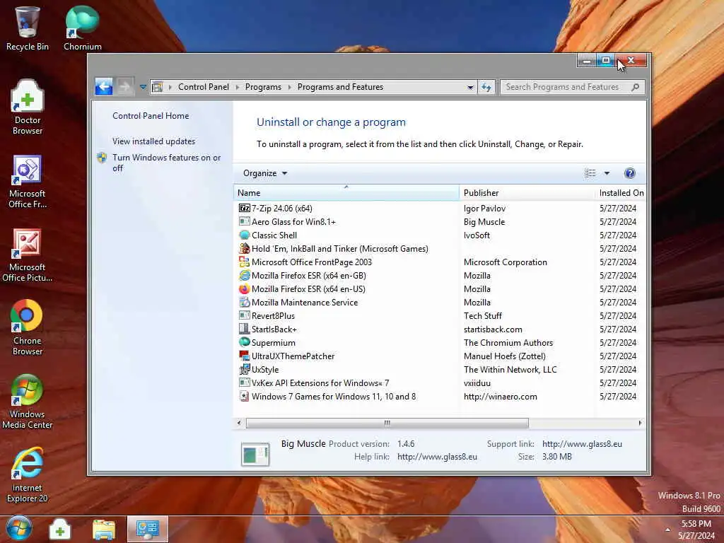Click the horizontal scrollbar thumb
The height and width of the screenshot is (543, 724).
click(387, 423)
